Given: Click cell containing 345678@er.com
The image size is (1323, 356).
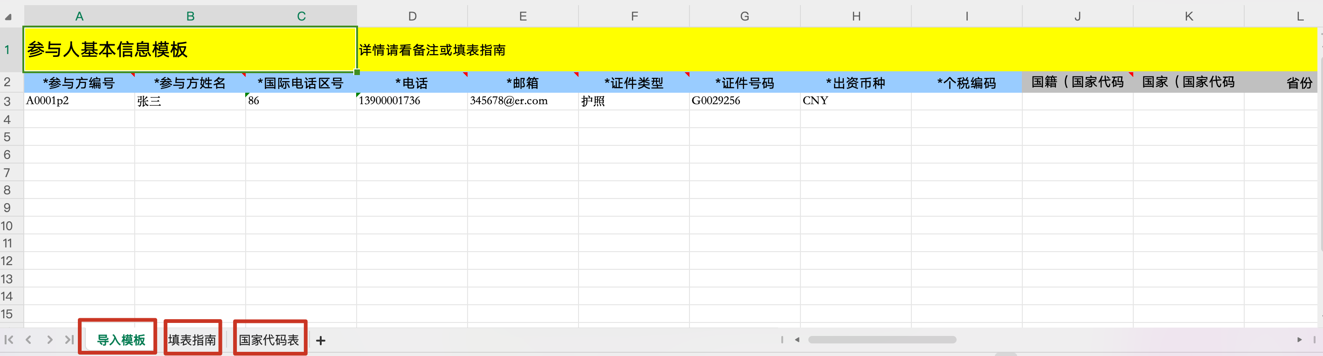Looking at the screenshot, I should tap(523, 101).
